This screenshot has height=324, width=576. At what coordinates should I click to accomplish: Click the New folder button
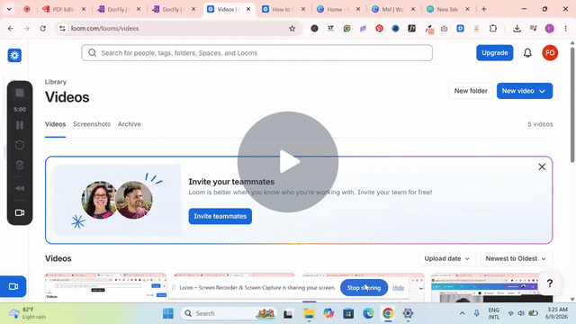pyautogui.click(x=471, y=91)
